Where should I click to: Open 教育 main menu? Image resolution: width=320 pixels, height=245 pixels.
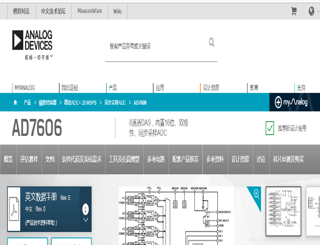click(x=254, y=88)
